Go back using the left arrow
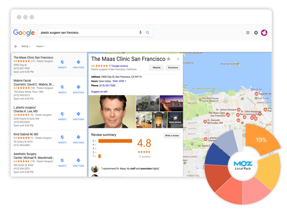This screenshot has height=211, width=287. (x=16, y=46)
